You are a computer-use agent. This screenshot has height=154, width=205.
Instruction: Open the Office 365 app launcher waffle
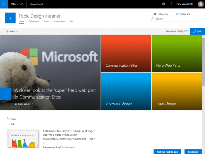click(x=3, y=4)
